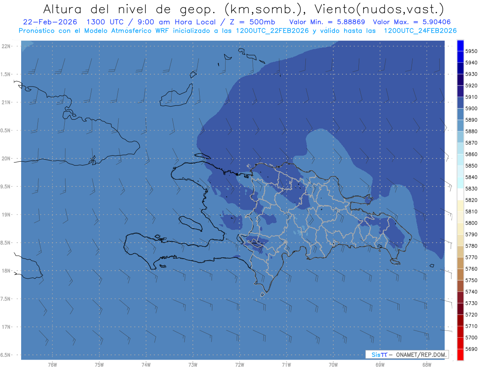
Task: Click the '5880' color scale label
Action: pos(471,131)
